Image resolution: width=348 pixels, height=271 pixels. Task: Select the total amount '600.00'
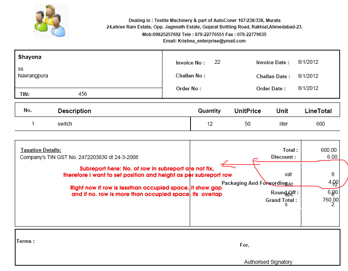point(329,150)
